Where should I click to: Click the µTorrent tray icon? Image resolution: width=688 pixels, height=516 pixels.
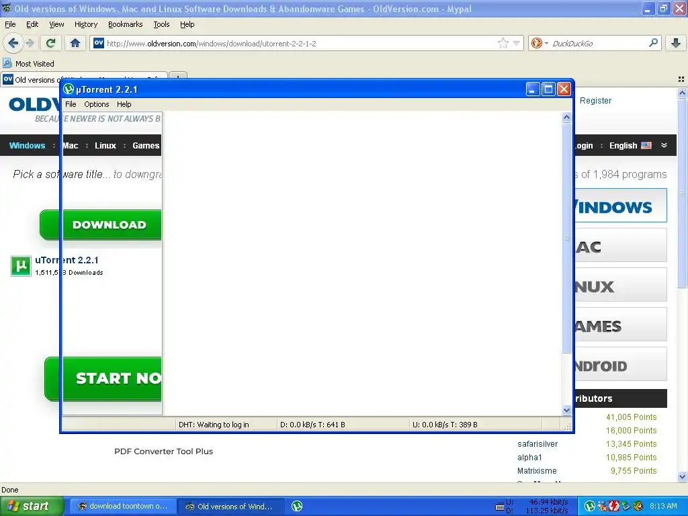pyautogui.click(x=590, y=507)
